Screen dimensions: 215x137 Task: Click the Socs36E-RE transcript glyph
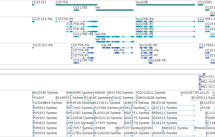click(165, 37)
